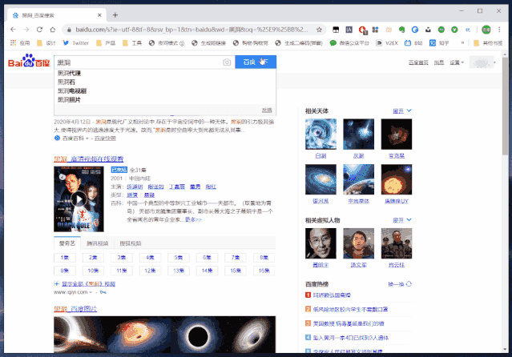The height and width of the screenshot is (357, 512).
Task: Click the browser back arrow
Action: [x=13, y=30]
